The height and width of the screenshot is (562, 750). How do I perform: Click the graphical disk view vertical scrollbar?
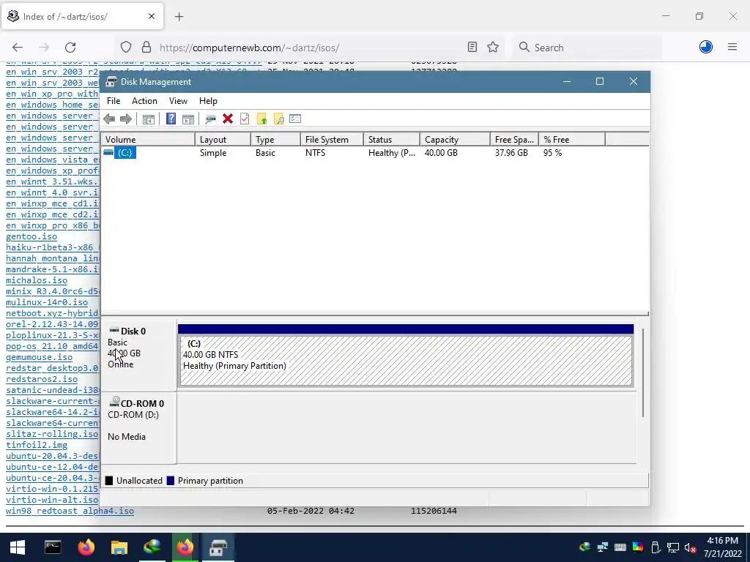(643, 372)
